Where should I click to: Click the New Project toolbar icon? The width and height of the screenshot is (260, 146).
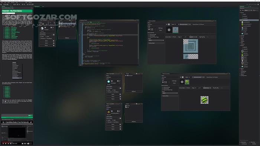pos(4,4)
